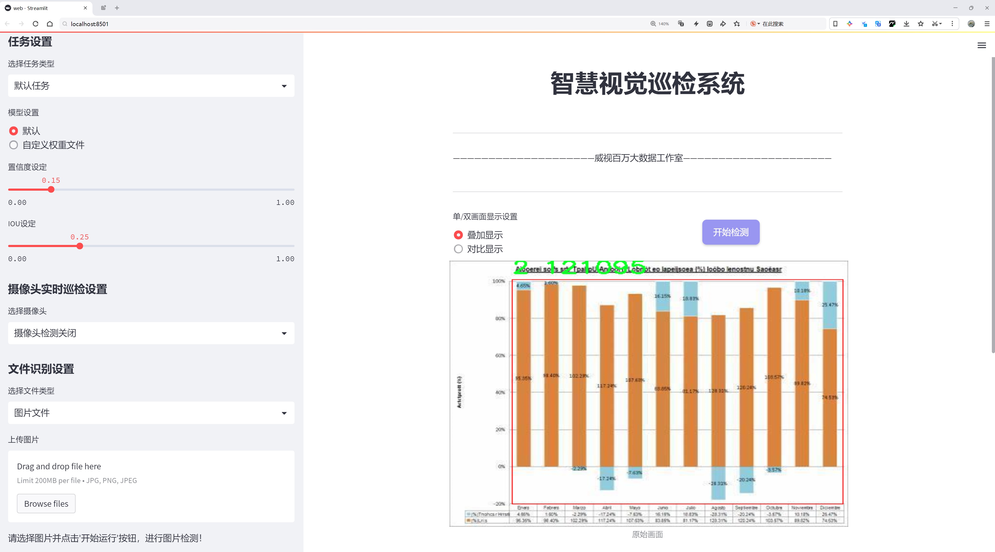Click the browser home icon
The height and width of the screenshot is (552, 995).
(50, 24)
